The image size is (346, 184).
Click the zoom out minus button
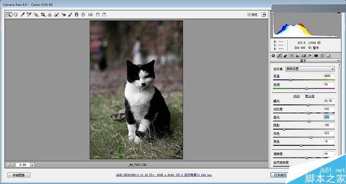pyautogui.click(x=8, y=165)
